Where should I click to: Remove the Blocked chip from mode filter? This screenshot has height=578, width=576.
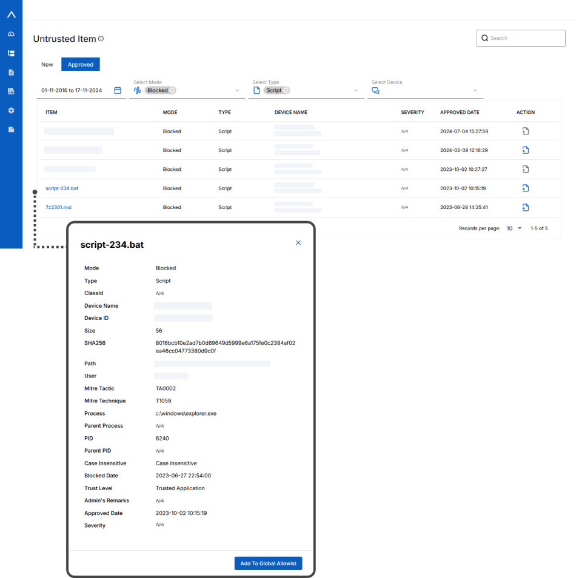point(173,90)
